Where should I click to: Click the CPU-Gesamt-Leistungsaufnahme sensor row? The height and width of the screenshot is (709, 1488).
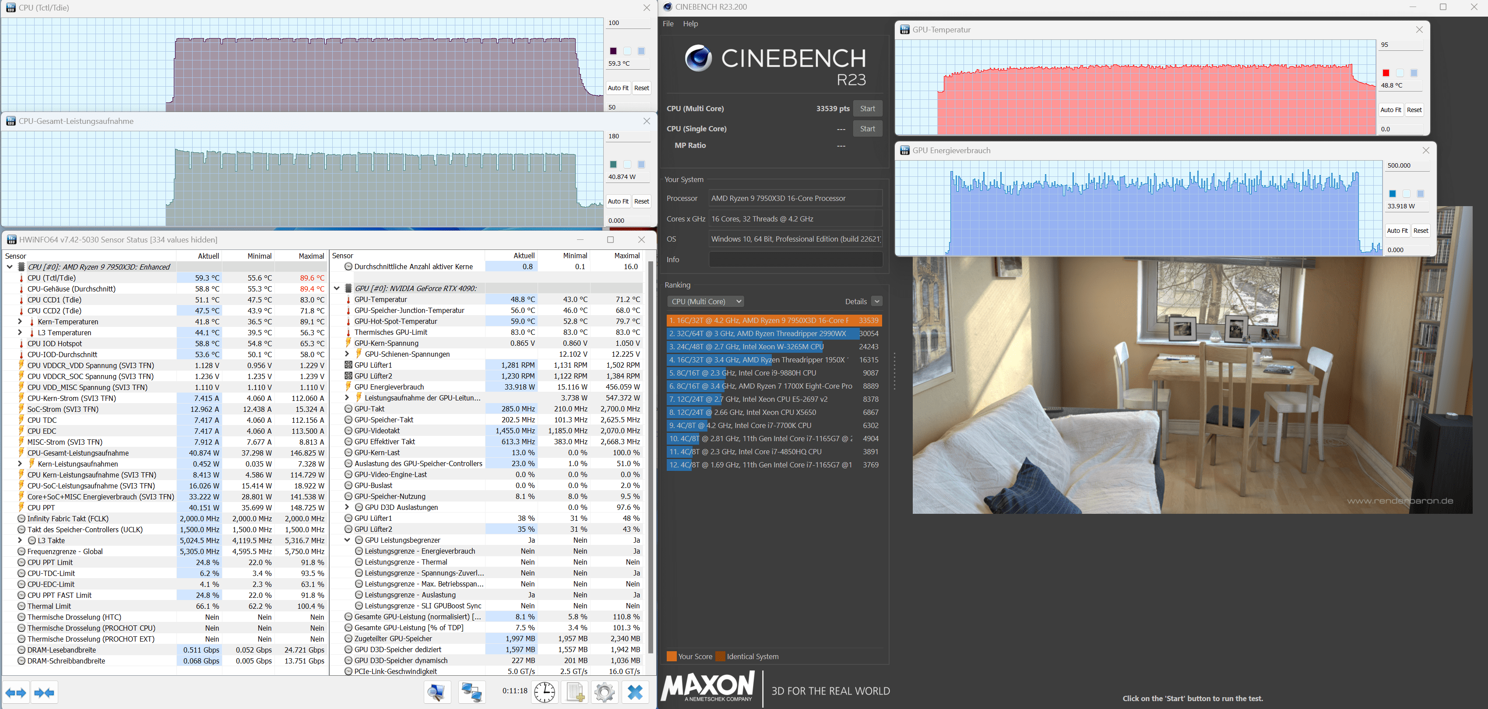165,453
